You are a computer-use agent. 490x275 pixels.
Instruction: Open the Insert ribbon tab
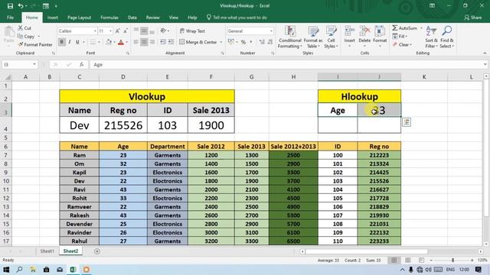53,18
